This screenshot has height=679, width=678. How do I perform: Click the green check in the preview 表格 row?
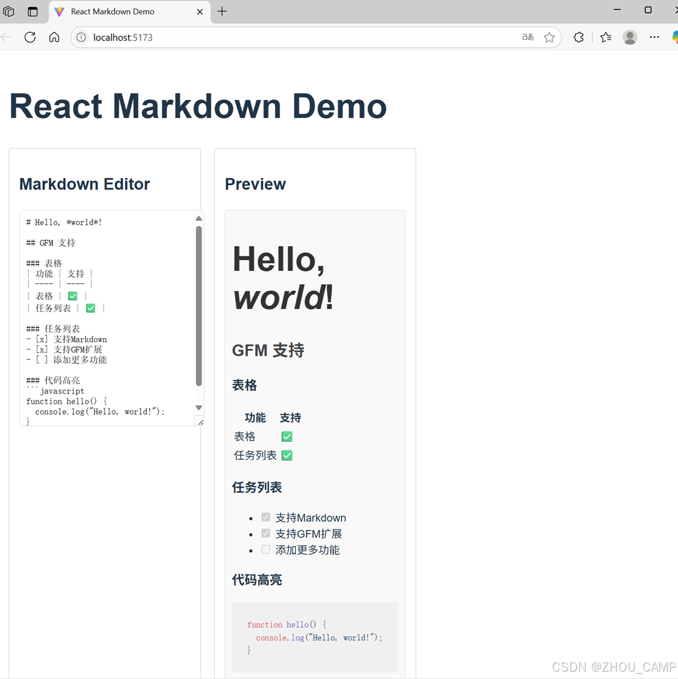(287, 436)
